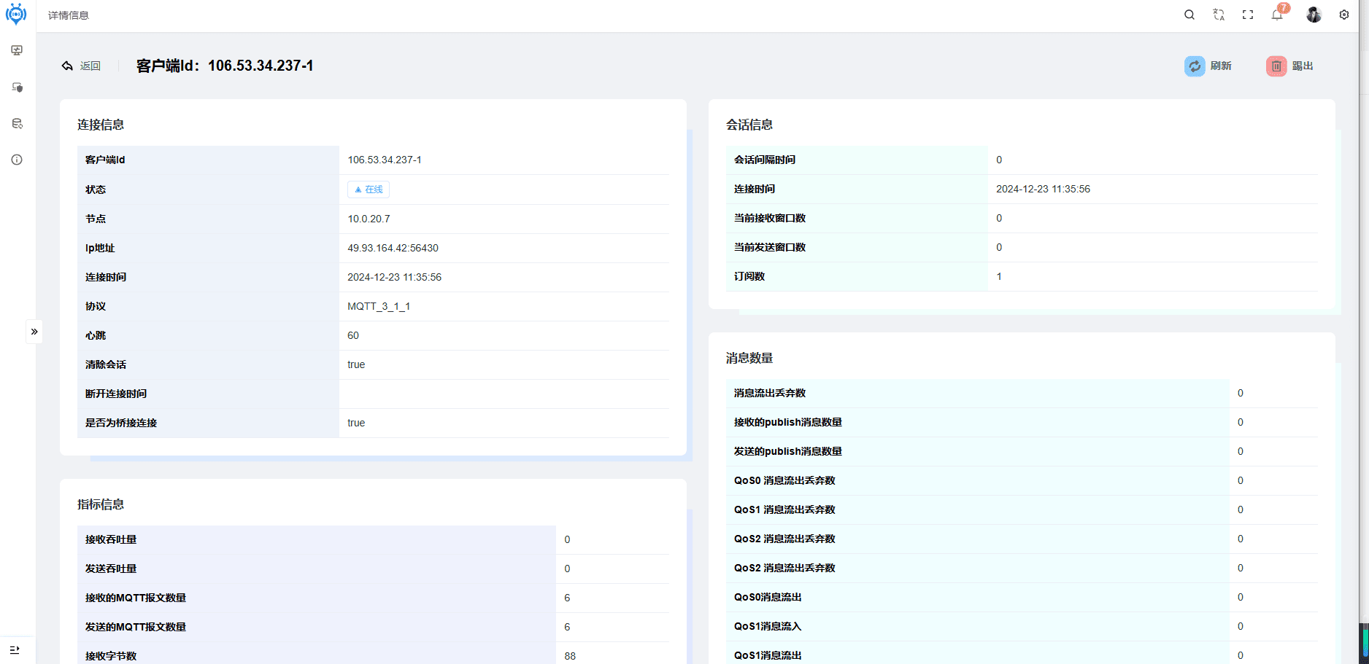1369x664 pixels.
Task: Click the 详情信息 breadcrumb title
Action: coord(69,15)
